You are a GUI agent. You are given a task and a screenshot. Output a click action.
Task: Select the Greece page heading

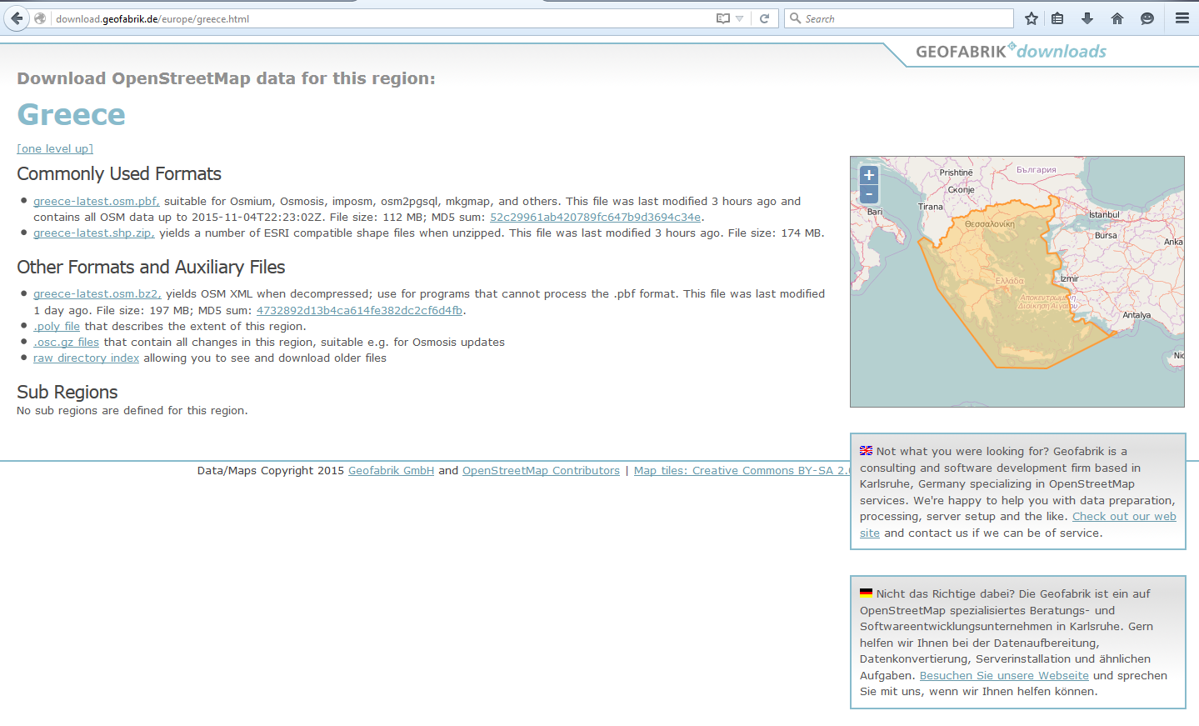pos(72,114)
